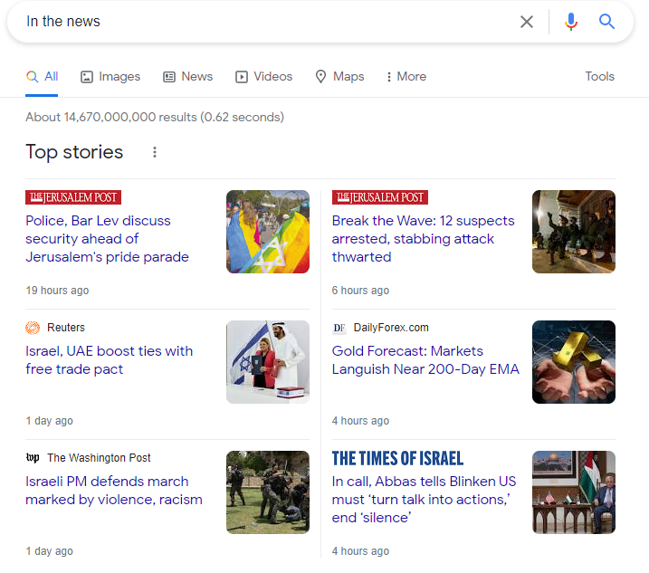Screen dimensions: 649x573
Task: Start voice search with the microphone icon
Action: 570,22
